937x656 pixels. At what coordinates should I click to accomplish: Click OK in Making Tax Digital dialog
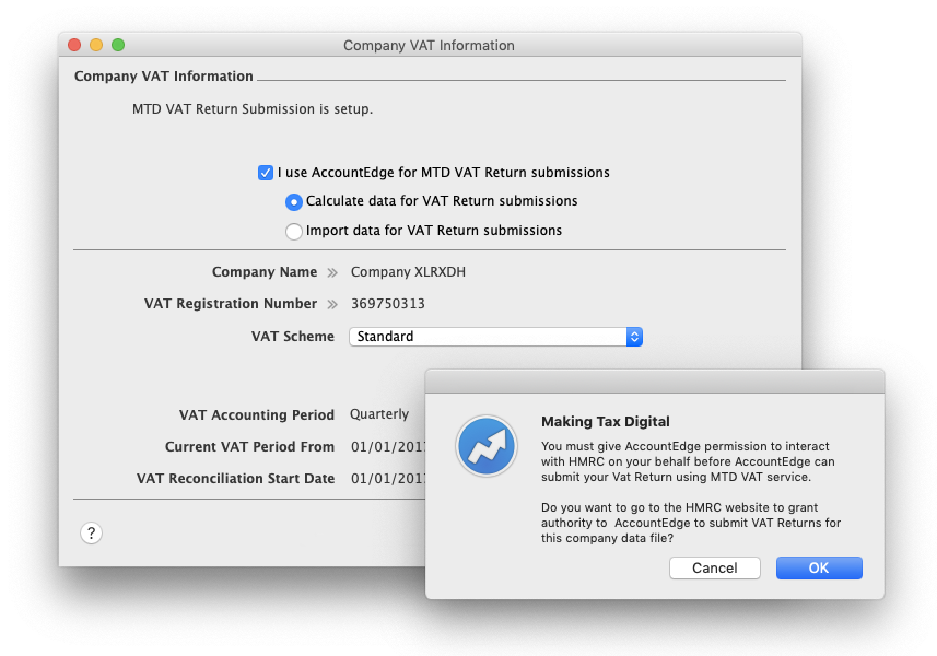(x=819, y=568)
